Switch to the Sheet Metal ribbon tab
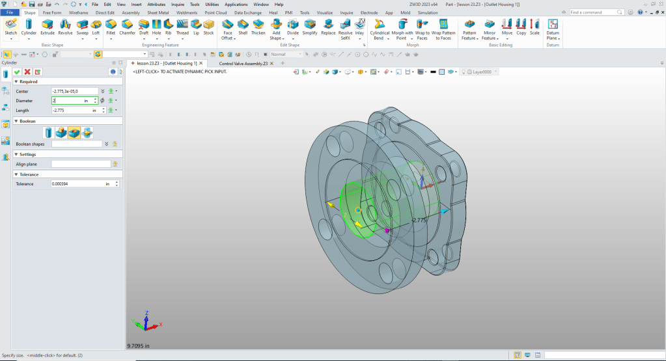This screenshot has width=666, height=361. coord(158,12)
